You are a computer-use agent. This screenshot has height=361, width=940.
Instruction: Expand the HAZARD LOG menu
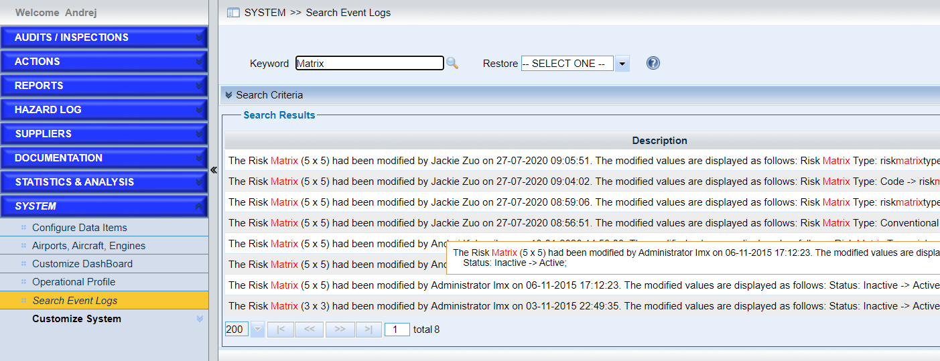click(x=104, y=110)
